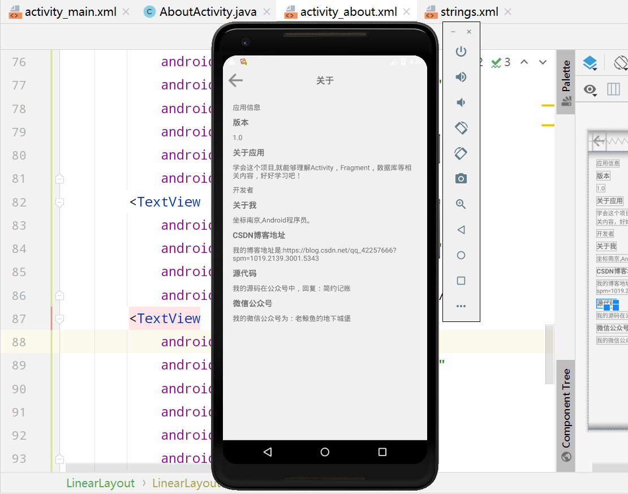Click the green checkmark inspection indicator
This screenshot has width=628, height=494.
[496, 63]
